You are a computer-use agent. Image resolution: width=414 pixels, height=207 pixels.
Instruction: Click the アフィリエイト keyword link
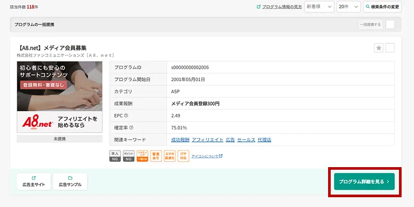[208, 140]
